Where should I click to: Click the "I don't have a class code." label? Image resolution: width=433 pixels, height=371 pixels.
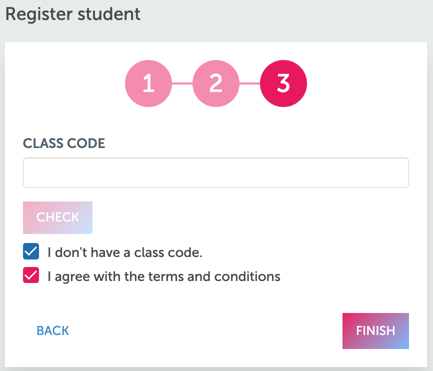(125, 252)
